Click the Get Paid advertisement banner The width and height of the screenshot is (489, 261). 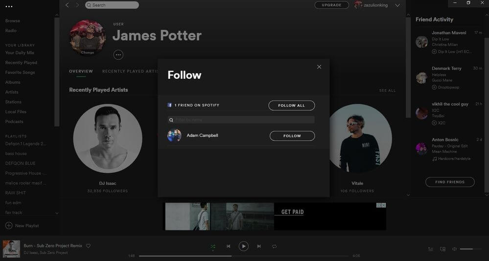[x=276, y=216]
